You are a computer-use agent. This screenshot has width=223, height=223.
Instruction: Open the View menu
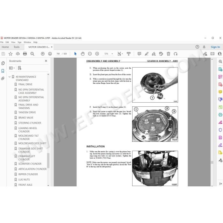point(13,42)
